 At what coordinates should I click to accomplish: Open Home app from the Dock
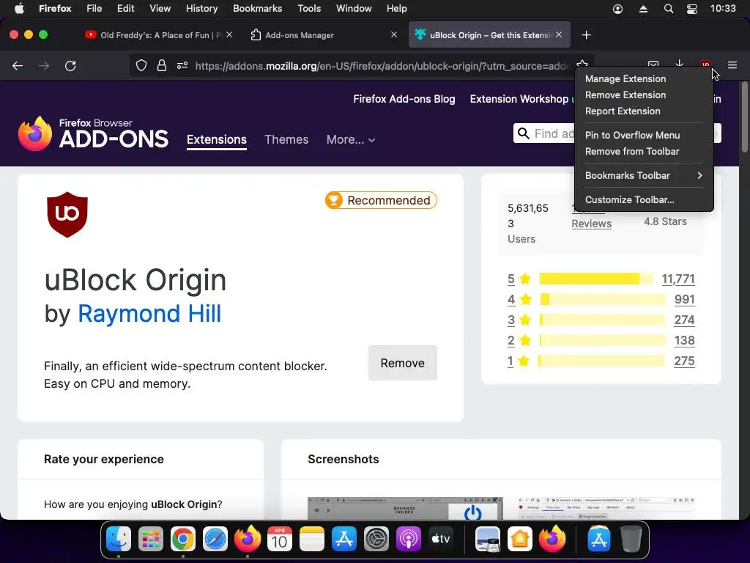tap(520, 539)
